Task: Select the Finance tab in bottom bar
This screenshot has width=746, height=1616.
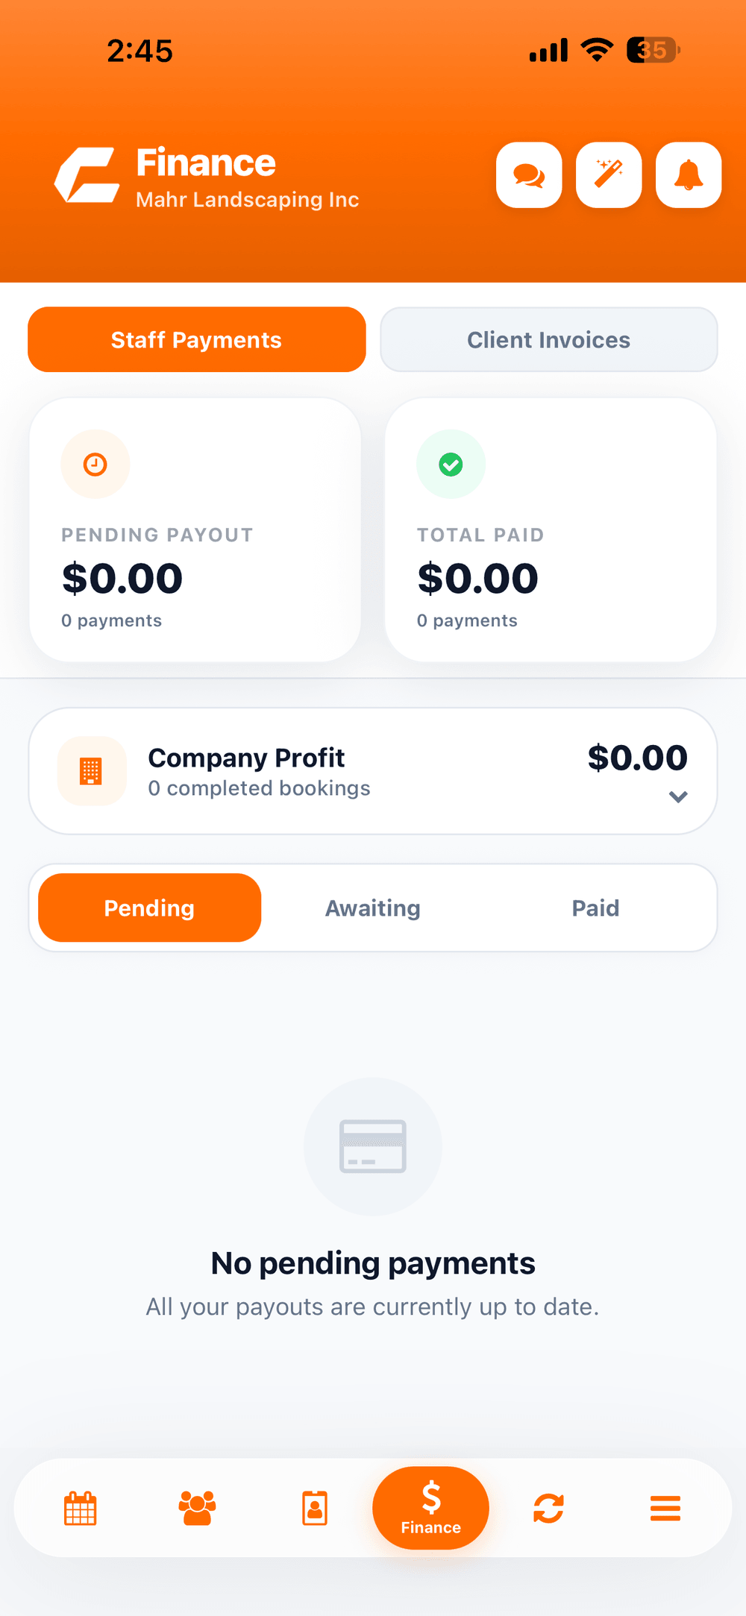Action: pyautogui.click(x=430, y=1508)
